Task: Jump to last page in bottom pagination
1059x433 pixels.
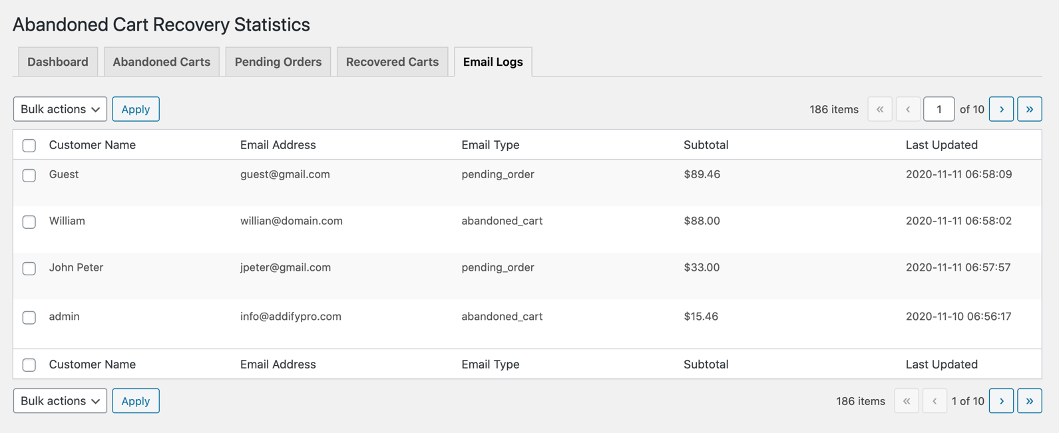Action: tap(1029, 401)
